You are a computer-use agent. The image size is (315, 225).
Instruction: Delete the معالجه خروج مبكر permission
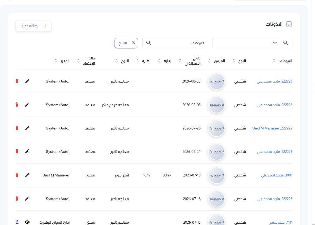coord(17,105)
